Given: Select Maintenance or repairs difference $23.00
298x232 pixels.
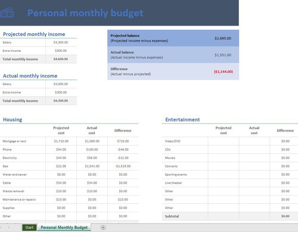Looking at the screenshot, I should point(123,200).
